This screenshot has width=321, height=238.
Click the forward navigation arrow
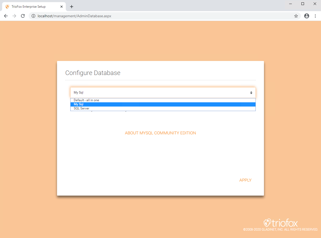14,16
